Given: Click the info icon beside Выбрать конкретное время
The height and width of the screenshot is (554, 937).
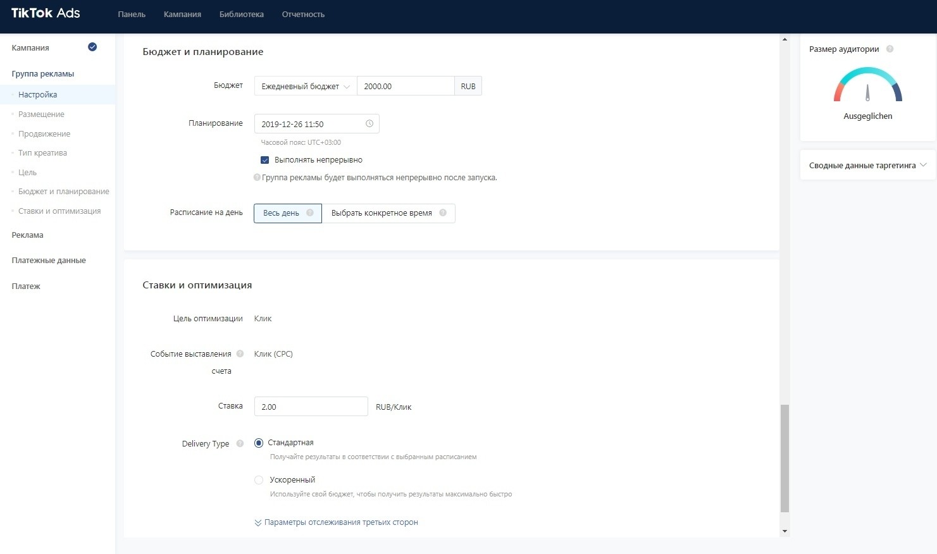Looking at the screenshot, I should coord(443,212).
